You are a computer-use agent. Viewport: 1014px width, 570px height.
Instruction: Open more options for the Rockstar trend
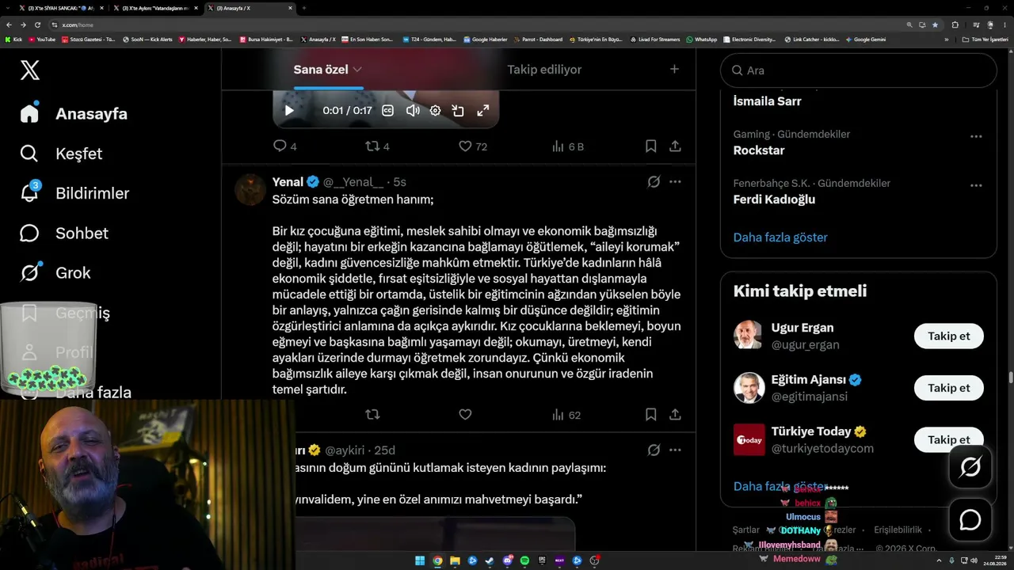[976, 136]
